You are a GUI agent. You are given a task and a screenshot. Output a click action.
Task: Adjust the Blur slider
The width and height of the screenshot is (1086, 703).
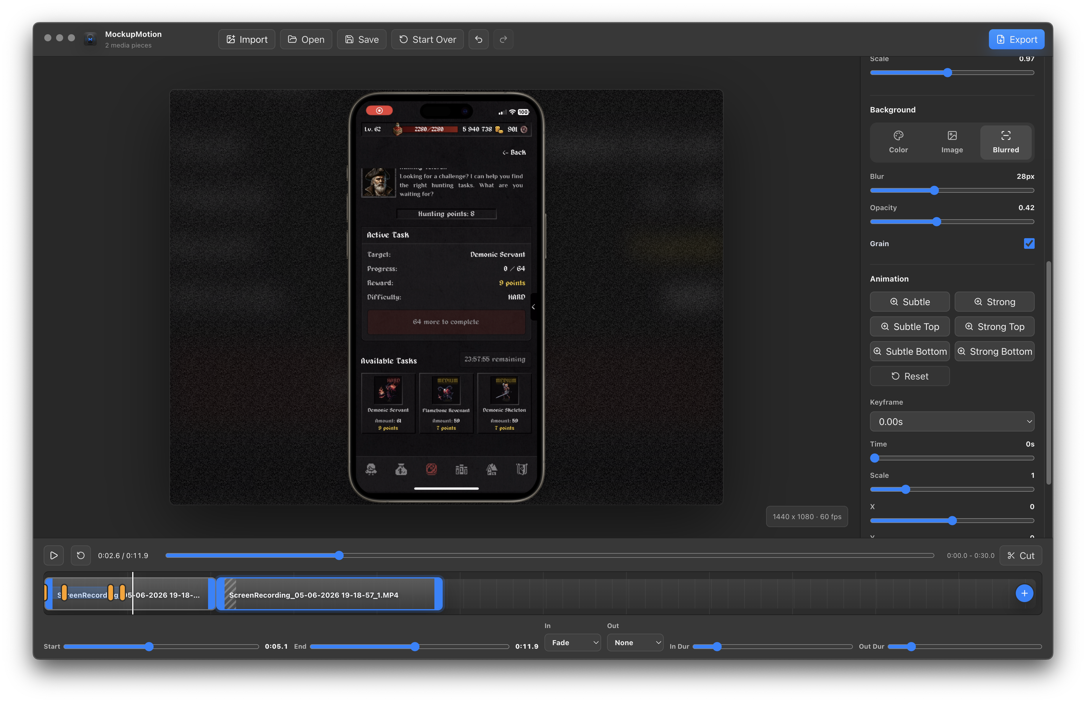click(952, 191)
